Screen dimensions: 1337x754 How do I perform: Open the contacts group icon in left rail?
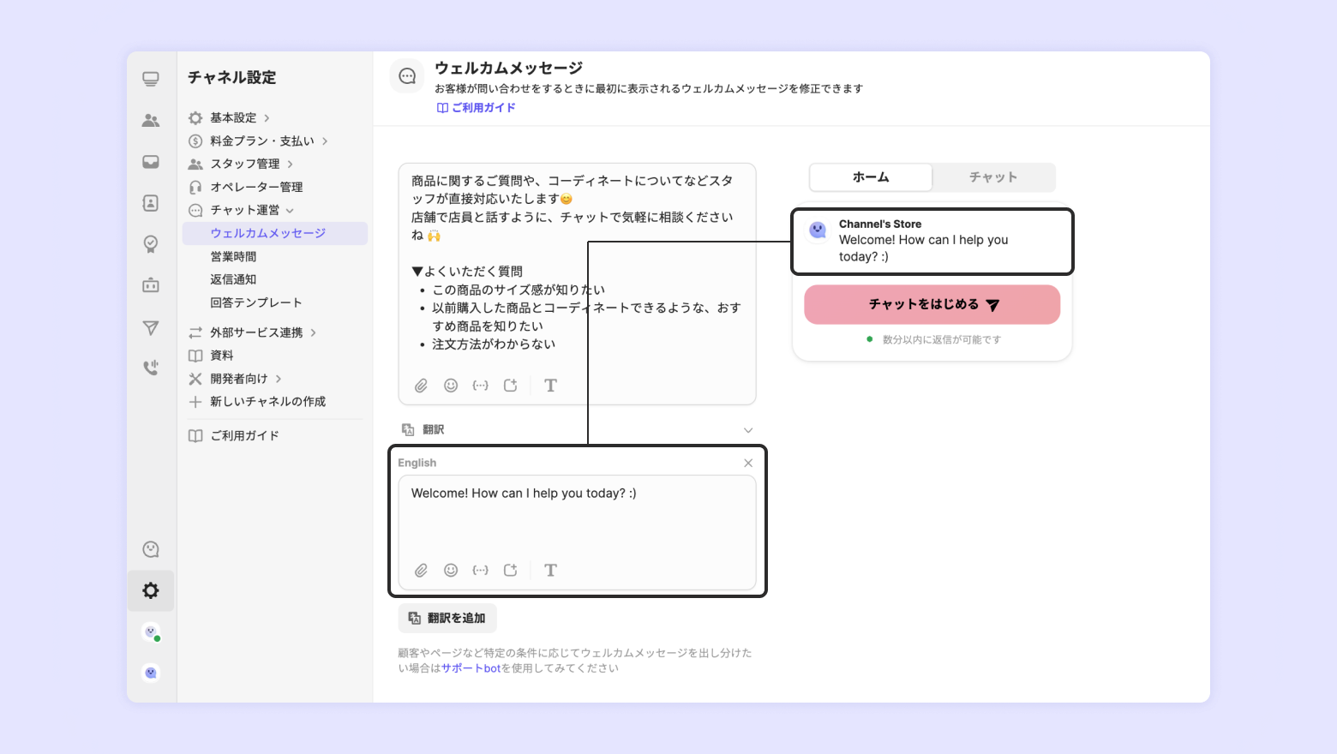click(151, 120)
